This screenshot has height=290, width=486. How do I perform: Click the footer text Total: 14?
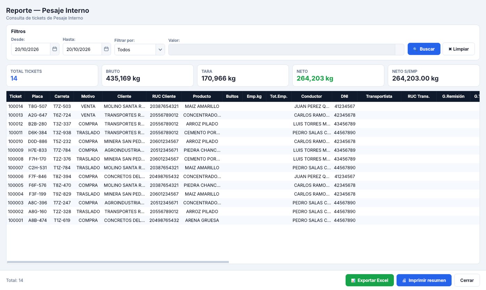pos(15,280)
